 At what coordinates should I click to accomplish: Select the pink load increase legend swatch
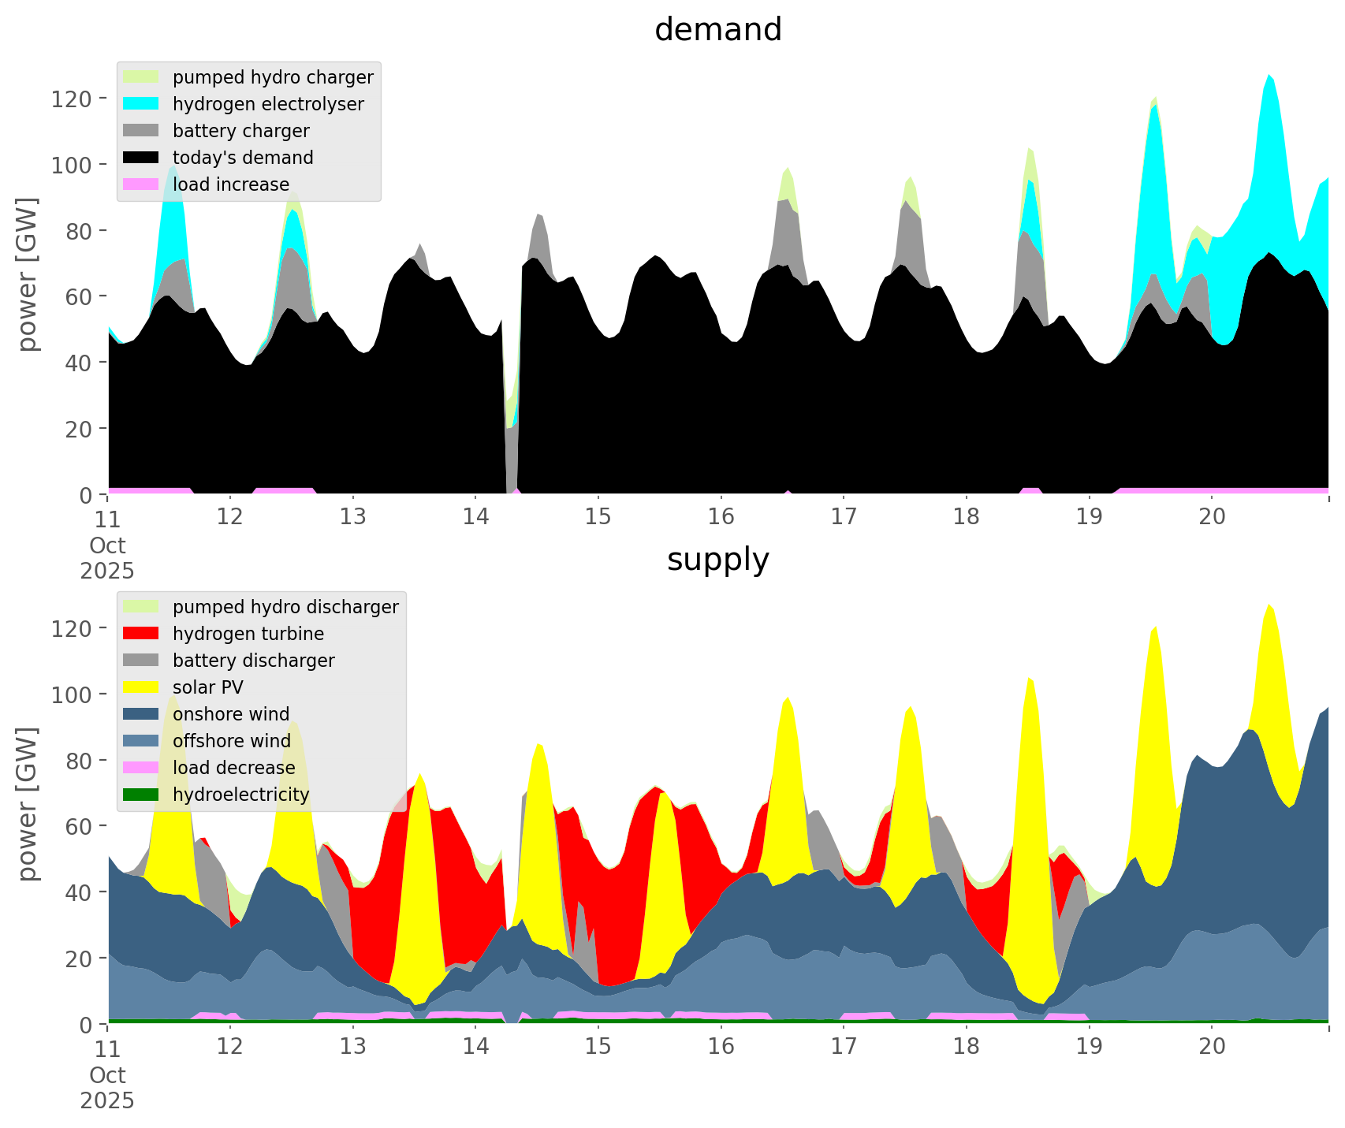click(x=141, y=184)
